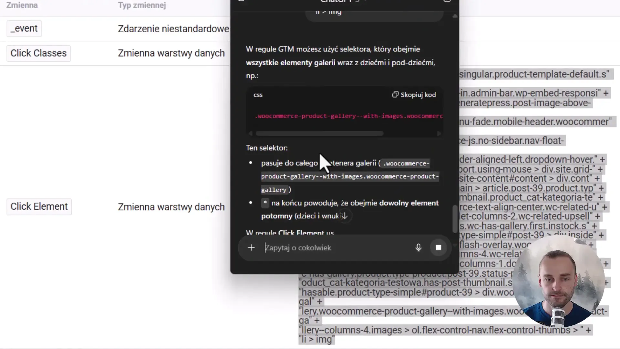This screenshot has width=620, height=349.
Task: Open the Click Classes variable
Action: tap(38, 53)
